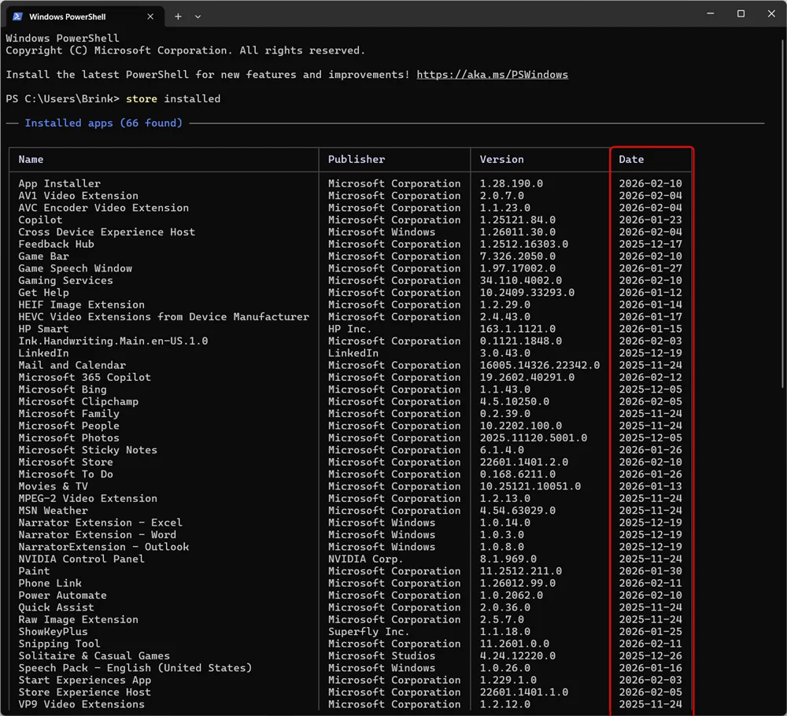This screenshot has width=787, height=716.
Task: Click the 'Microsoft Family' entry
Action: [68, 413]
